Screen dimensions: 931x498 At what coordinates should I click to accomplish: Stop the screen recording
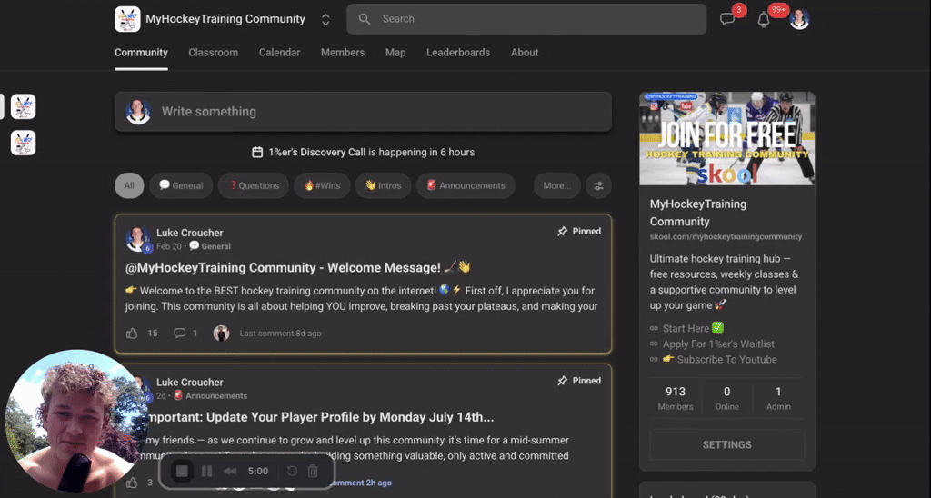click(x=182, y=472)
